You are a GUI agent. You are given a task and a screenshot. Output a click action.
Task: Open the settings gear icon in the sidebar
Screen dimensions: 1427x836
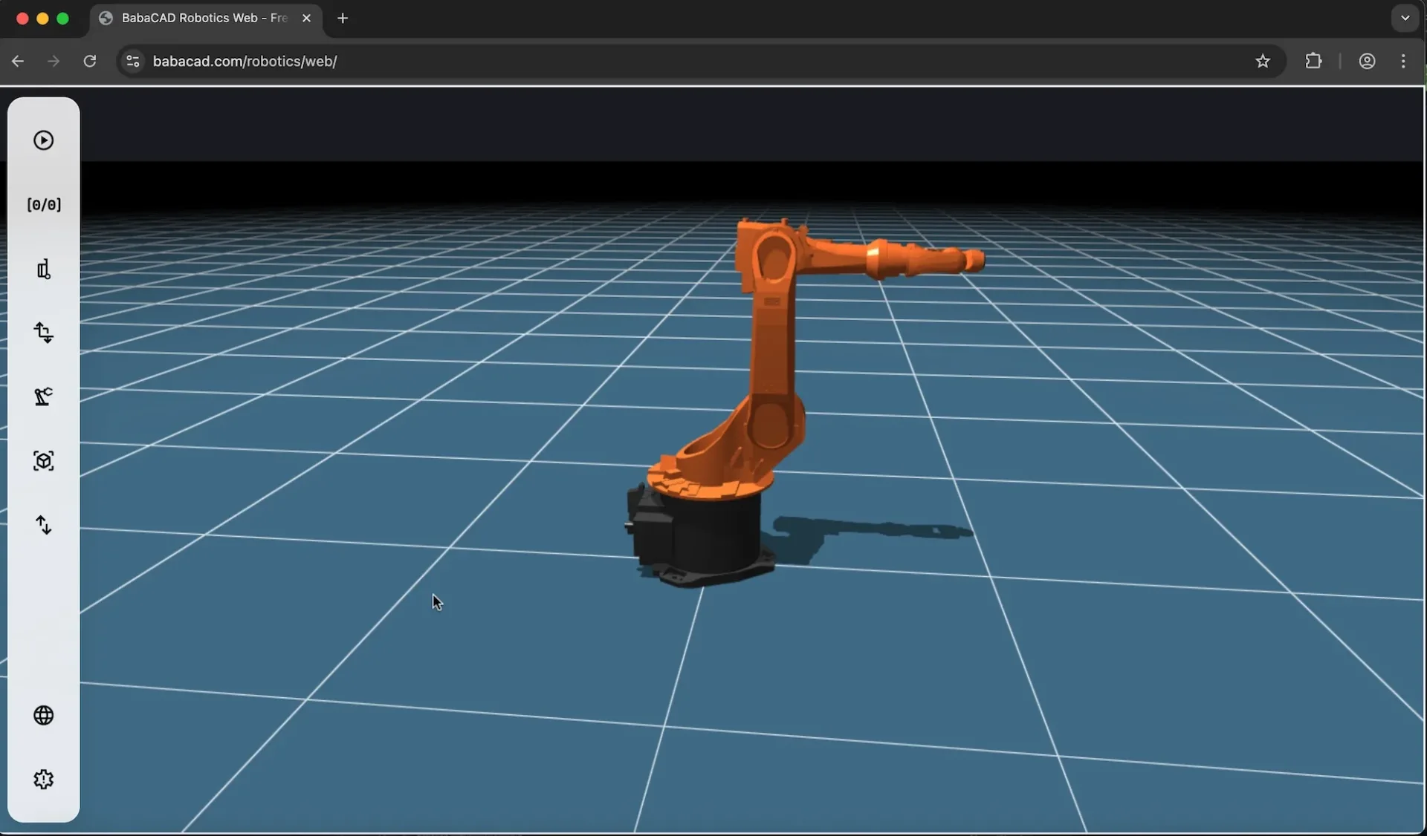coord(44,779)
